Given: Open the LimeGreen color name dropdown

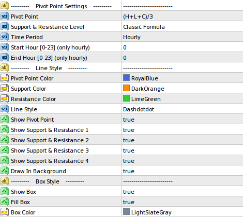Looking at the screenshot, I should click(x=146, y=99).
